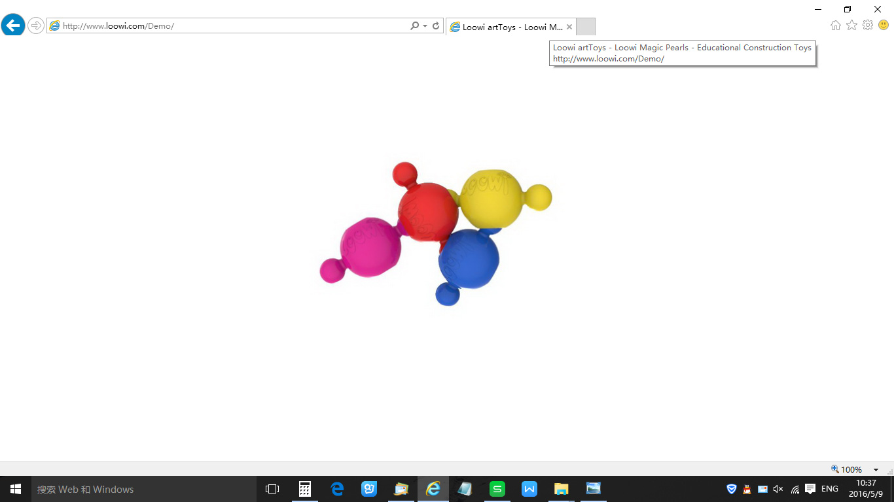894x502 pixels.
Task: Open Microsoft Edge from the taskbar
Action: pos(338,489)
